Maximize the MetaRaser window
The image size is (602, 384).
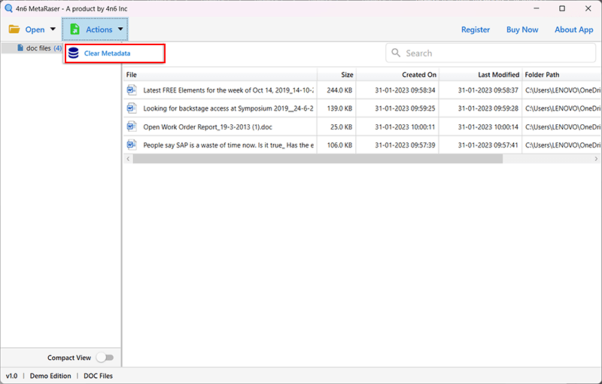tap(562, 8)
